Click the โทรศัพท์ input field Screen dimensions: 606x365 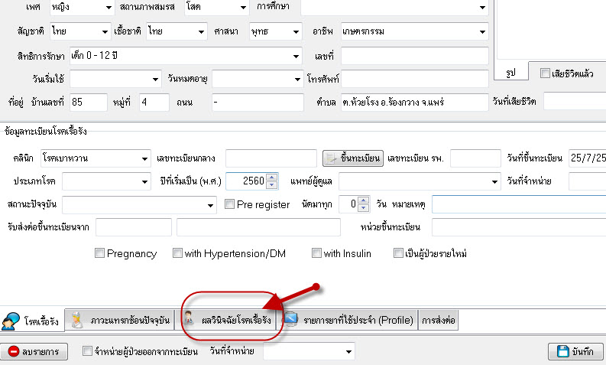tap(413, 79)
